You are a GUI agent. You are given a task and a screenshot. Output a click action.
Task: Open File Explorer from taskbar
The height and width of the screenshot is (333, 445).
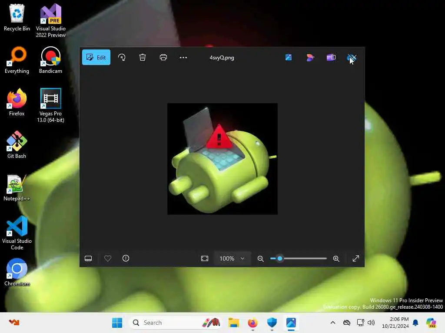coord(233,323)
